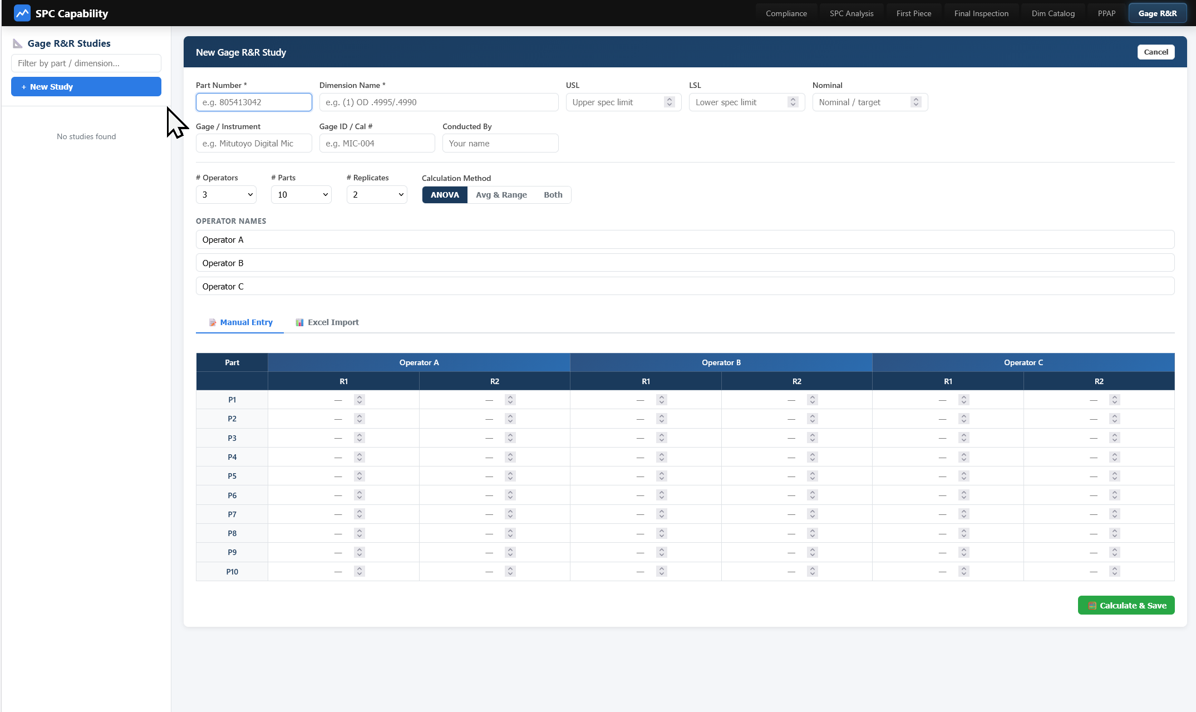Click the Excel Import chart icon
This screenshot has width=1196, height=712.
pos(299,322)
